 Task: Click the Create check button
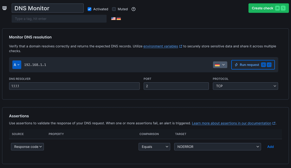click(x=269, y=8)
